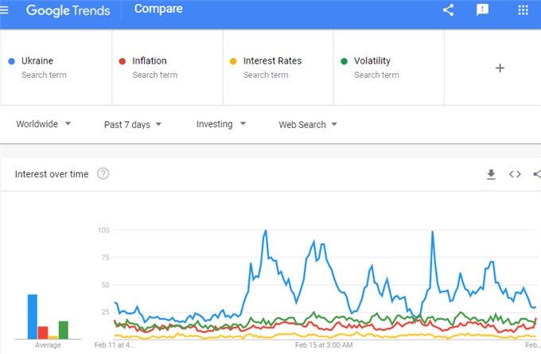Screen dimensions: 541x354
Task: Download the Interest over time CSV
Action: [x=491, y=174]
